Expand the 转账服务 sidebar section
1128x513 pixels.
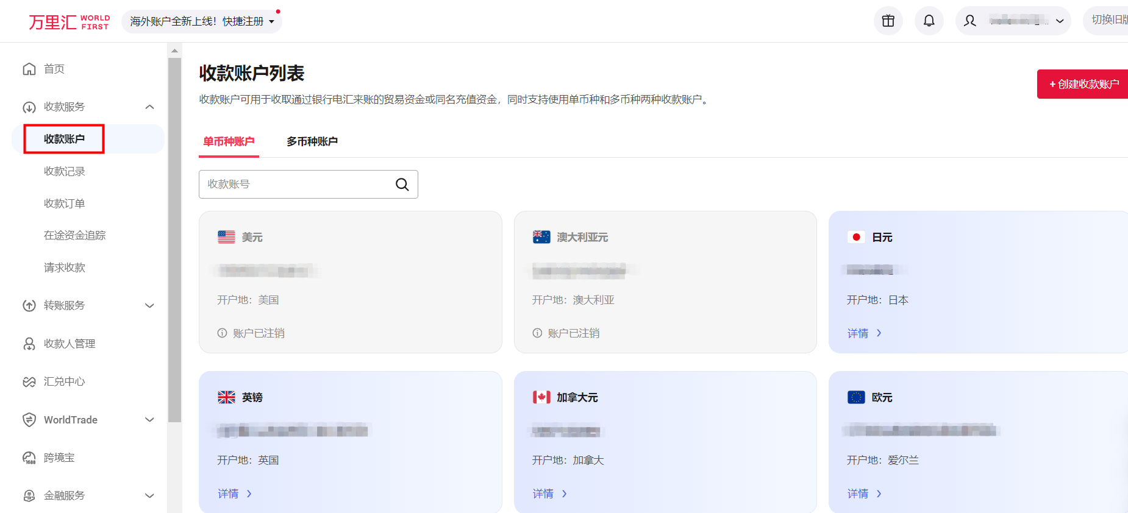149,305
